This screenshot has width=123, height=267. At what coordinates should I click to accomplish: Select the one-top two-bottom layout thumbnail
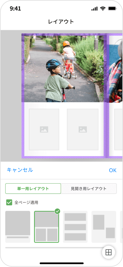coord(47,227)
